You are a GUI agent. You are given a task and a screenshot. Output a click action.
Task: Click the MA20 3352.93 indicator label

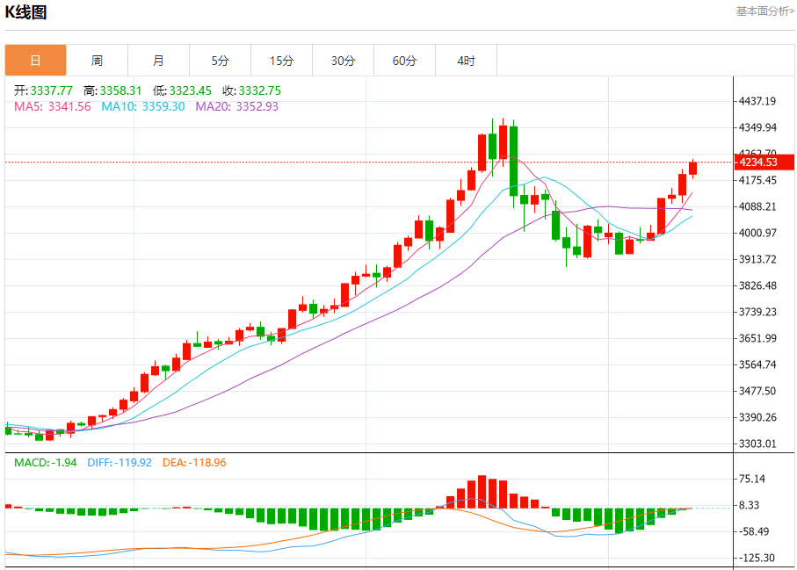236,106
